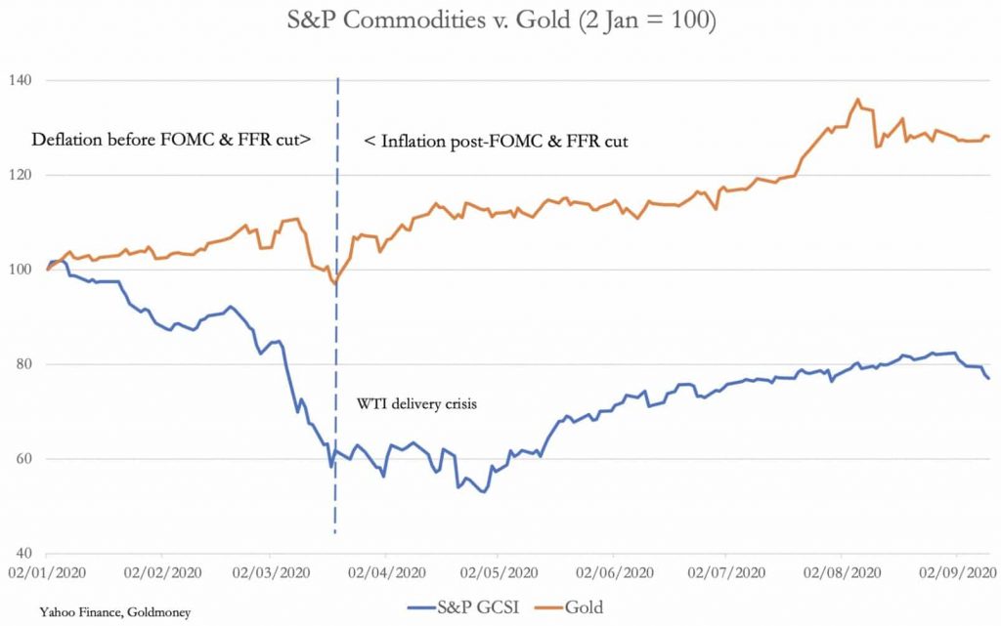The image size is (1001, 626).
Task: Click the blue S&P GCSI legend line swatch
Action: click(422, 607)
